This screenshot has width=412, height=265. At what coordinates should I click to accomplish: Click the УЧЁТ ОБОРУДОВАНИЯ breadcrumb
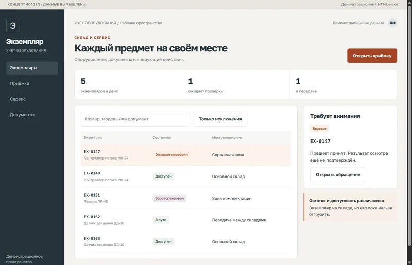click(x=95, y=23)
